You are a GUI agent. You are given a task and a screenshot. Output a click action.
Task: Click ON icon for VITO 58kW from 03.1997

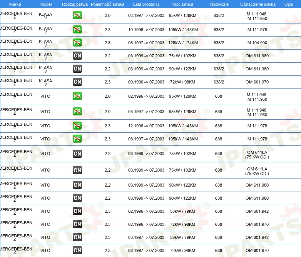click(x=77, y=237)
